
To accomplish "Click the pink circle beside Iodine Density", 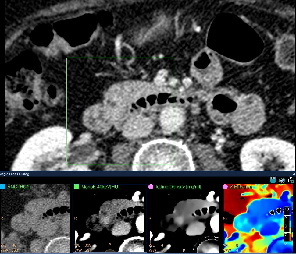I will point(151,187).
